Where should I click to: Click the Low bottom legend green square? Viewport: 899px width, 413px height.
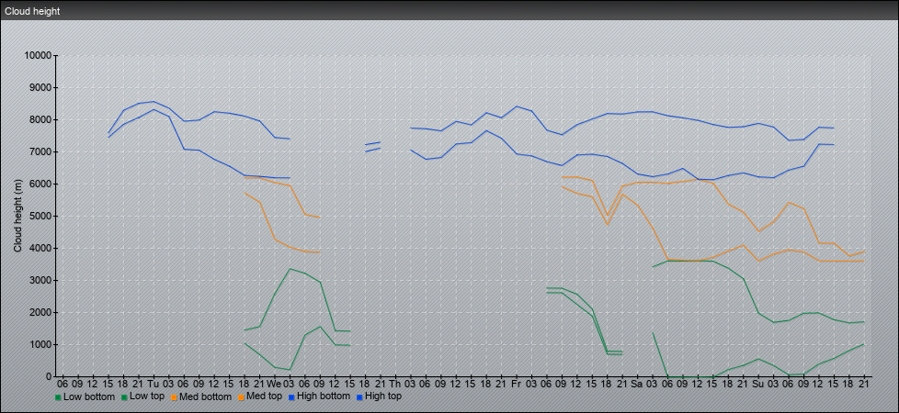point(59,397)
